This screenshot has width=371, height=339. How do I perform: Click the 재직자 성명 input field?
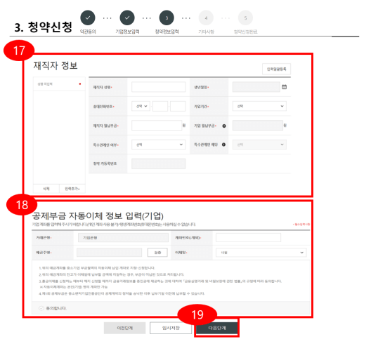(158, 87)
